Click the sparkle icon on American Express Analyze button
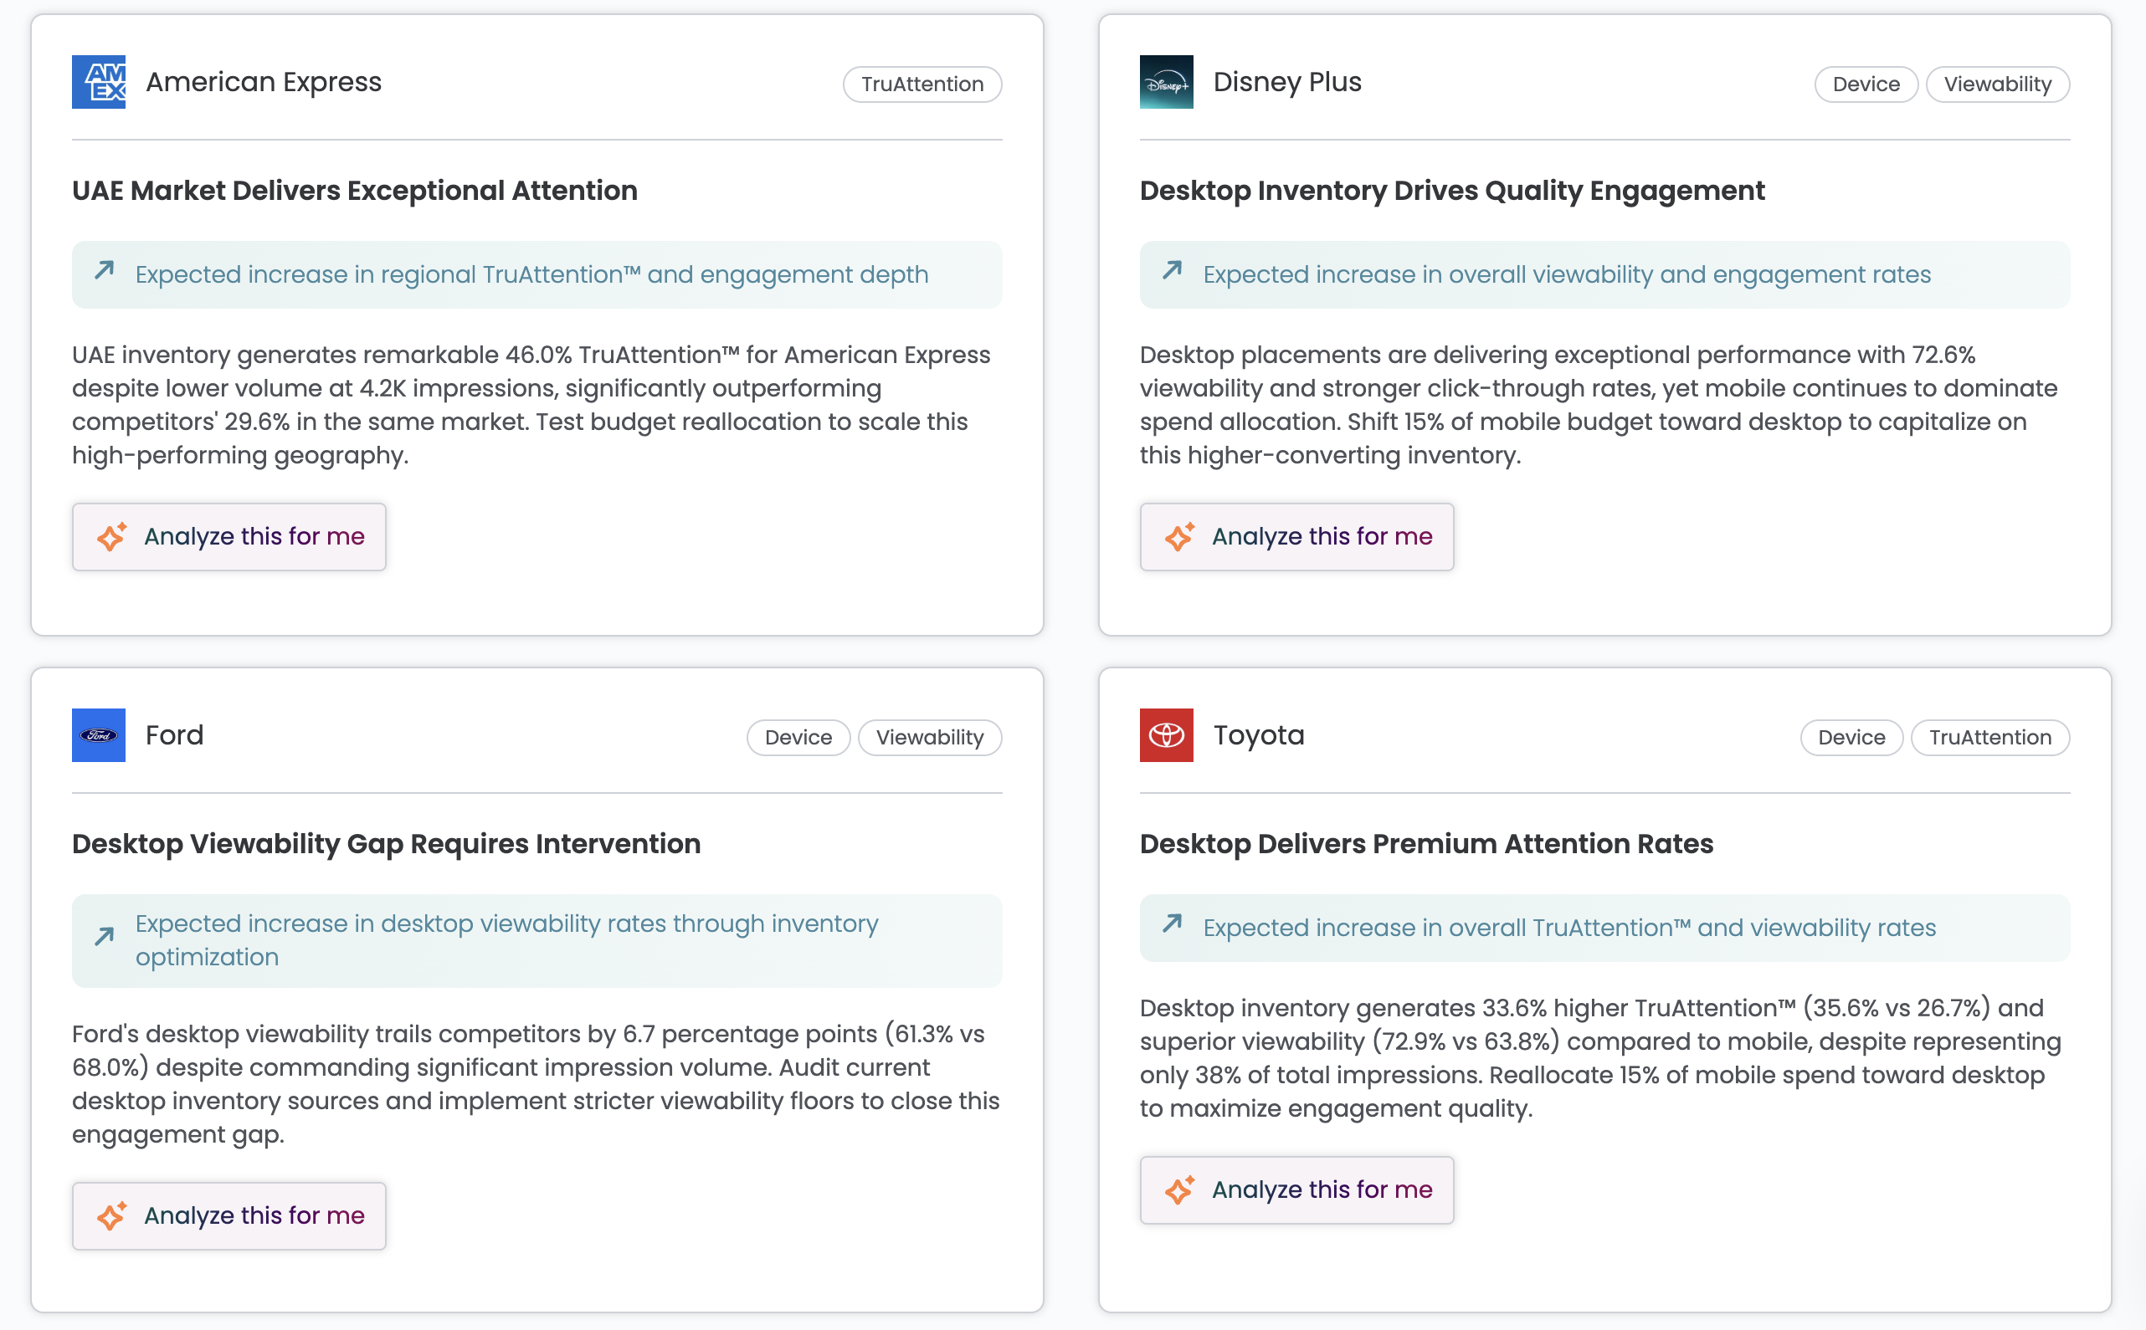The image size is (2146, 1330). coord(112,536)
